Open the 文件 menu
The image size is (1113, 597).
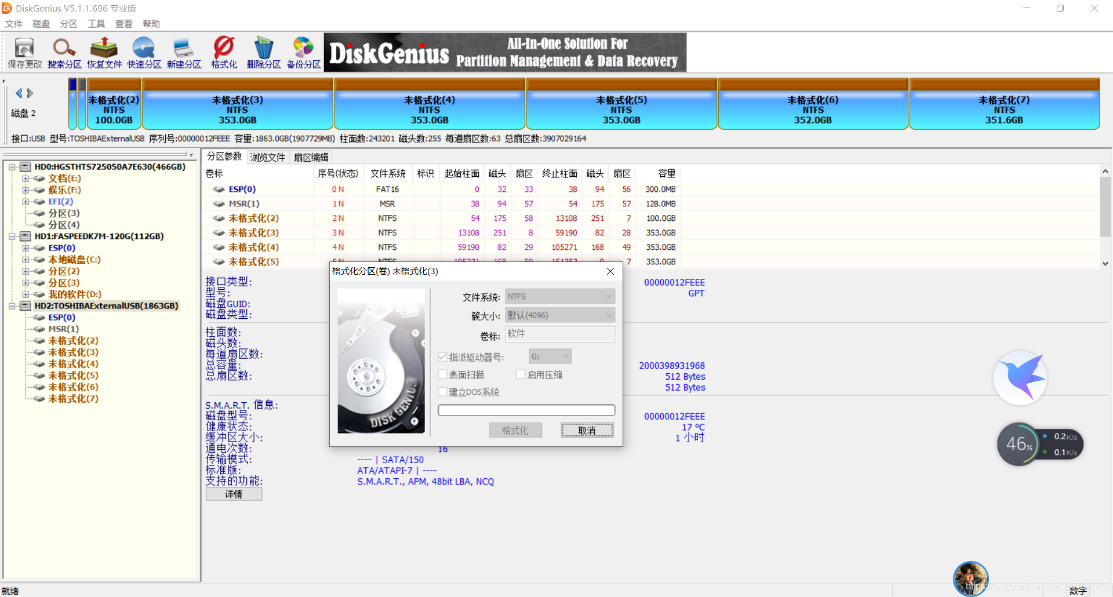[14, 24]
